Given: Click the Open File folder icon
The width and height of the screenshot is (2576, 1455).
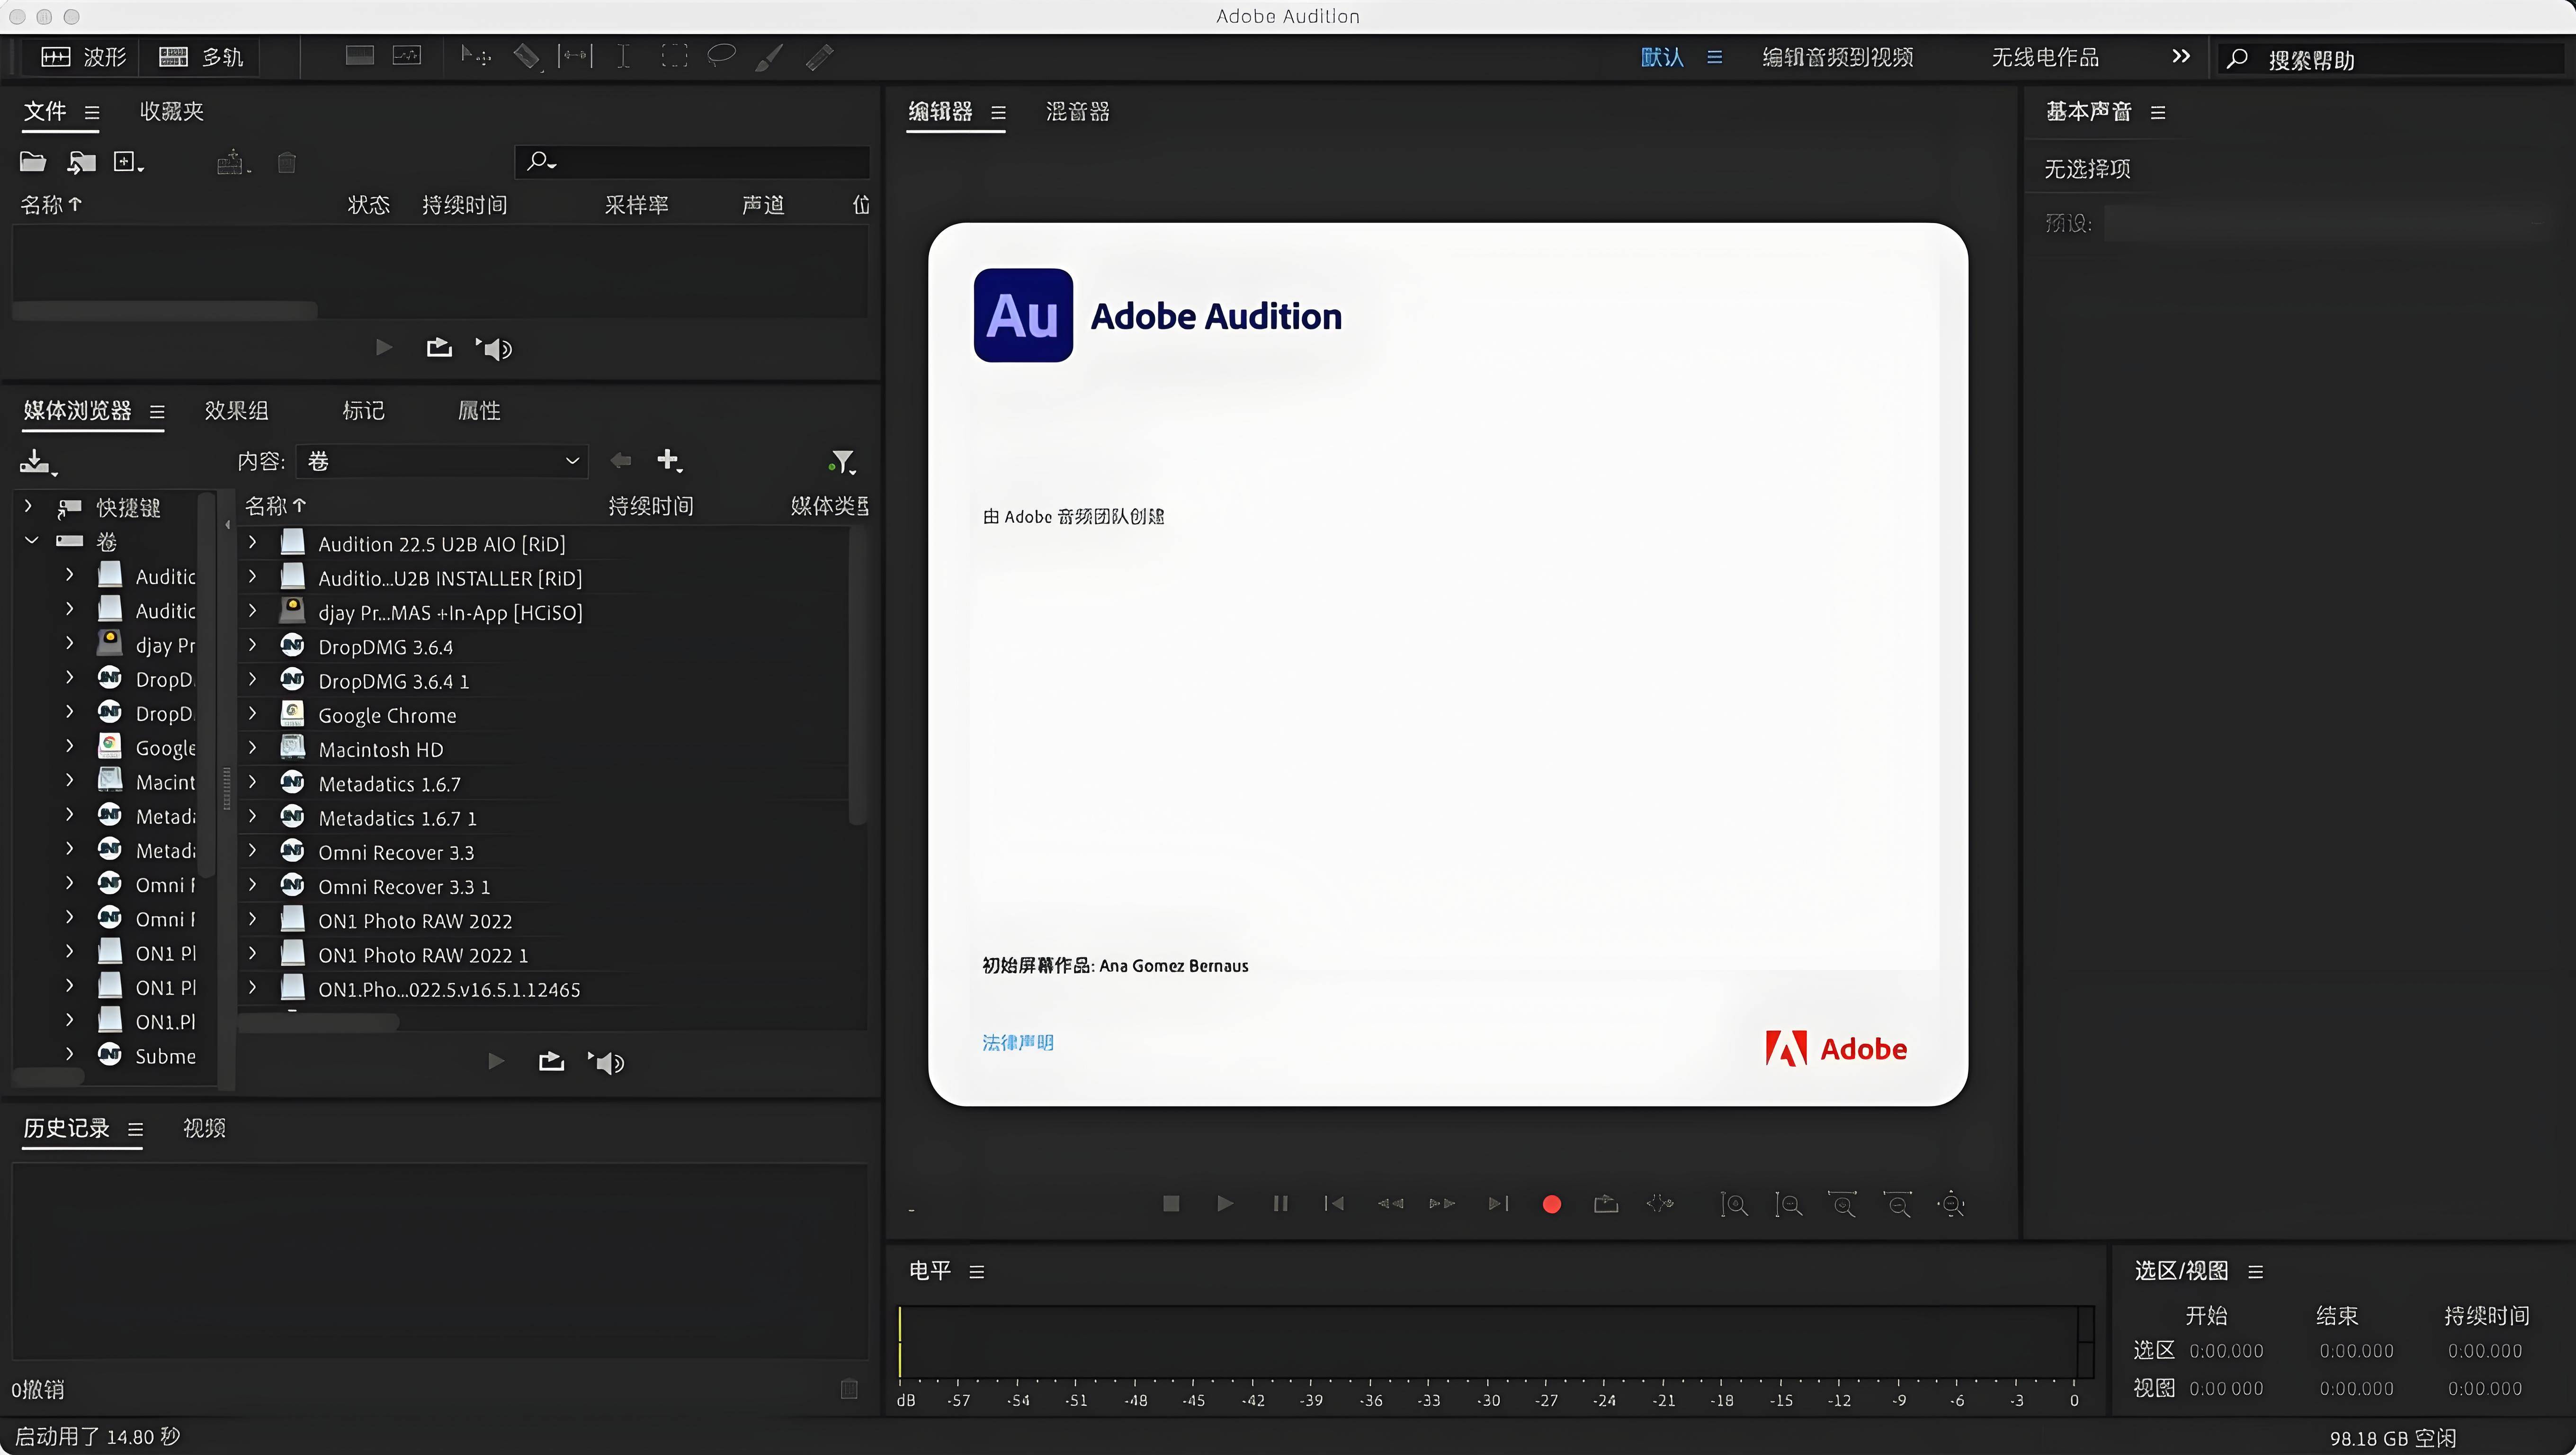Looking at the screenshot, I should coord(33,162).
